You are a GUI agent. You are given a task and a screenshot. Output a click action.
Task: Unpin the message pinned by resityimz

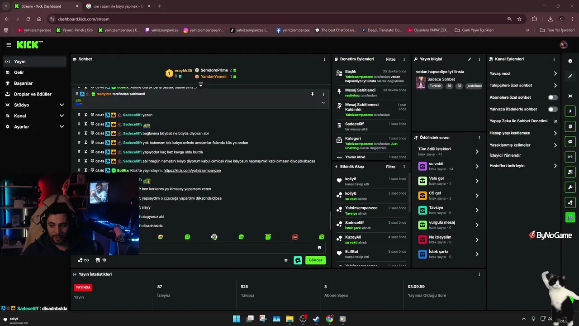312,94
